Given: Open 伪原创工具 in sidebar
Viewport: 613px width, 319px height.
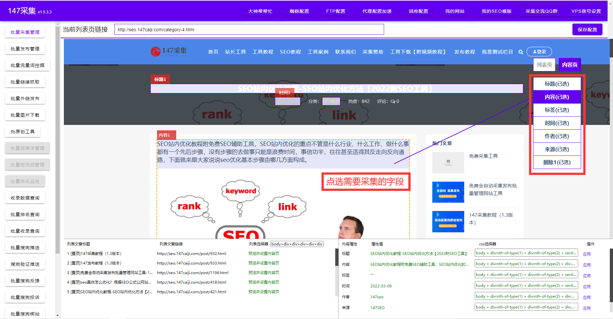Looking at the screenshot, I should tap(23, 132).
